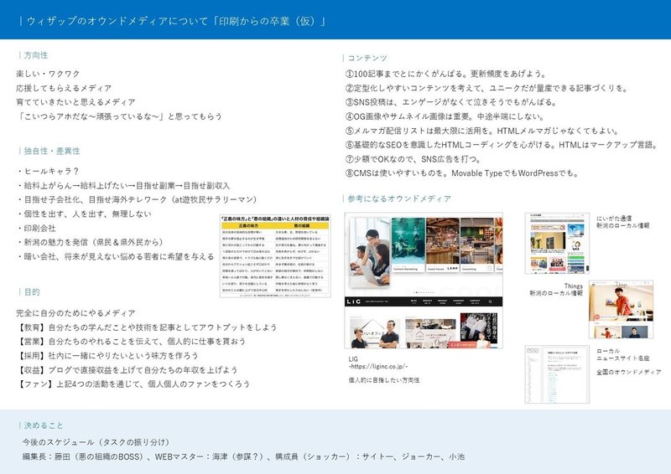Click the 【収益】 line
The height and width of the screenshot is (474, 671).
tap(127, 369)
